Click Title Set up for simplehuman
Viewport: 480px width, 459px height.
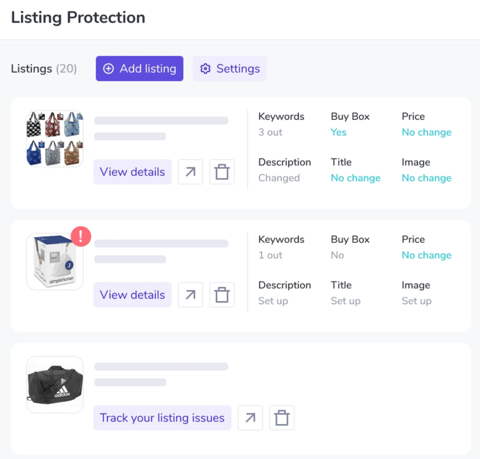click(345, 301)
